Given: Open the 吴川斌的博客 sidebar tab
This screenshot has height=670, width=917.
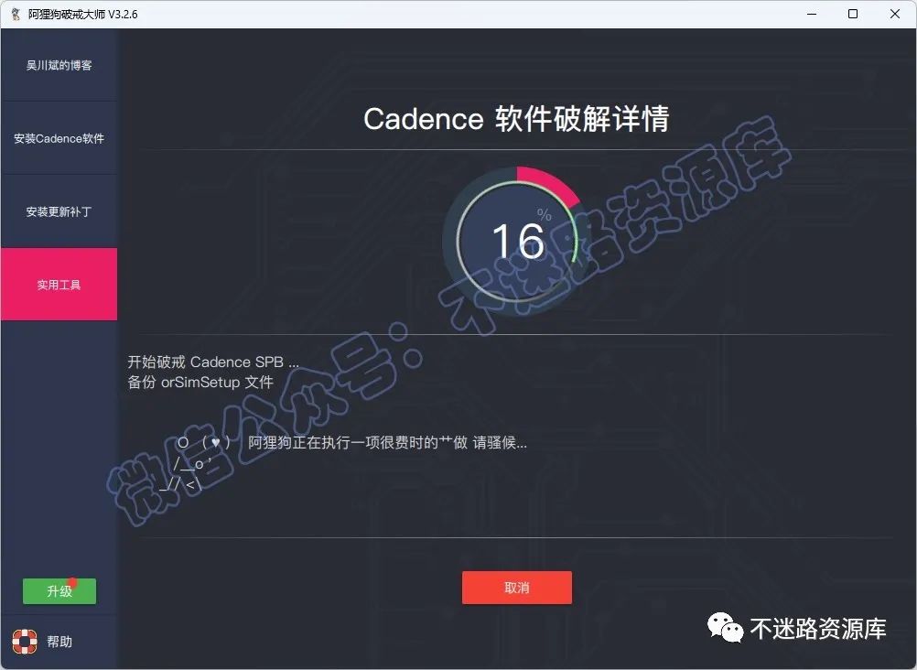Looking at the screenshot, I should point(59,65).
